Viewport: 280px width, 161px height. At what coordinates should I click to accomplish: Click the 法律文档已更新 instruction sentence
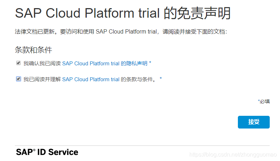coord(121,32)
